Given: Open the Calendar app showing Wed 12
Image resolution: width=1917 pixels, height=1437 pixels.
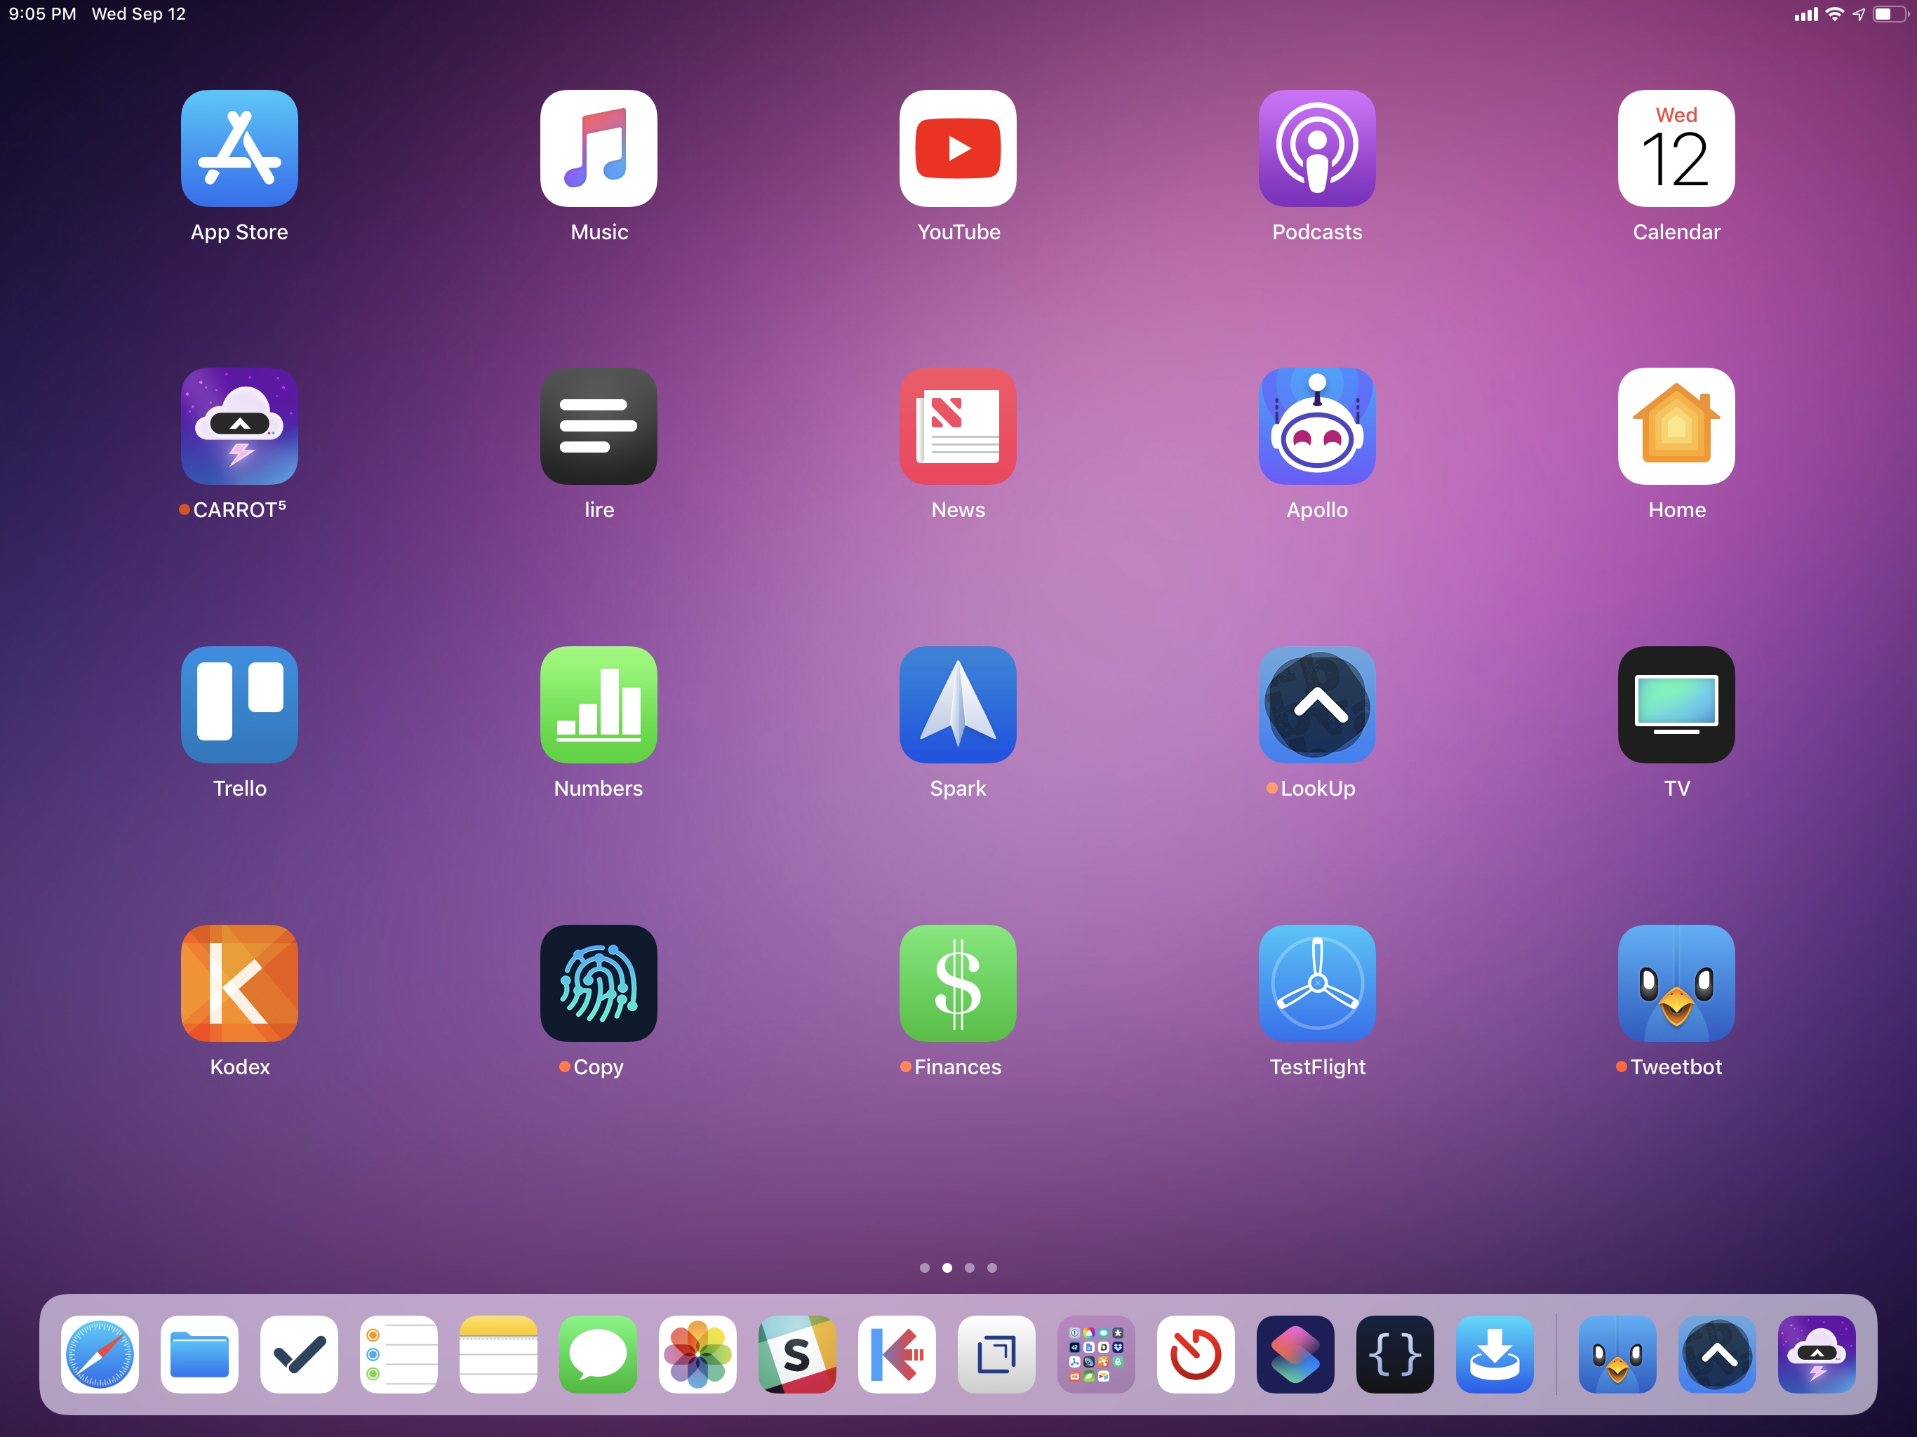Looking at the screenshot, I should [1676, 148].
